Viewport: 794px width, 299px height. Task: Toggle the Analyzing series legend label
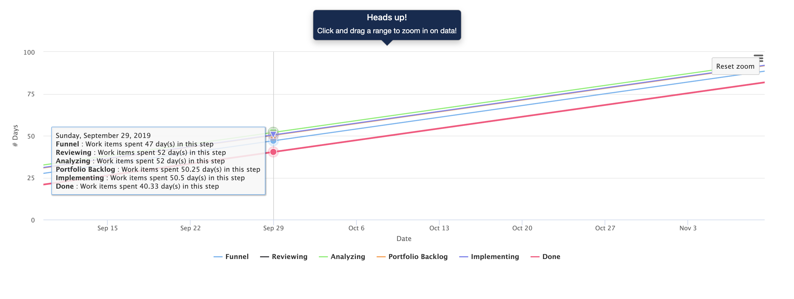pos(348,257)
